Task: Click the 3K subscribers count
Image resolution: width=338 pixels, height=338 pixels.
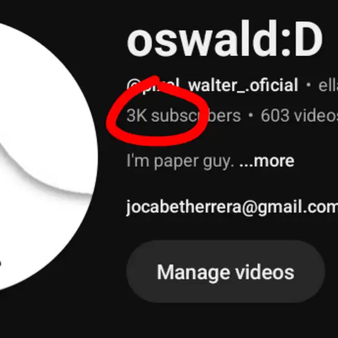Action: pos(183,116)
